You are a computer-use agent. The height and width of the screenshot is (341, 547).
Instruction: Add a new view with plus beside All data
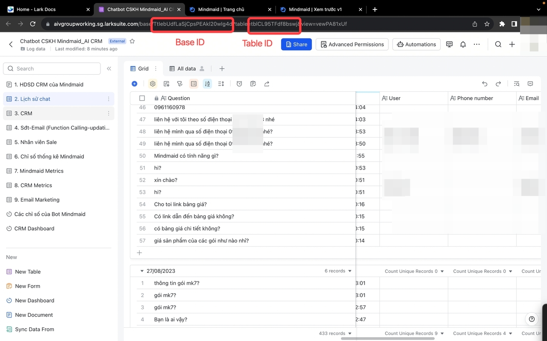click(x=222, y=69)
